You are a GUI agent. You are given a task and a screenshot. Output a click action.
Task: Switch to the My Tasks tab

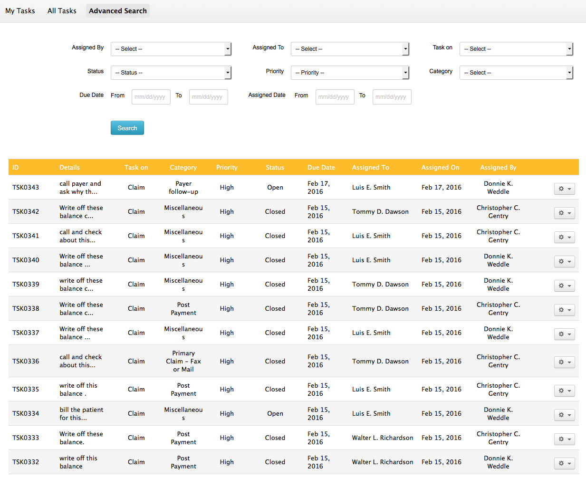coord(20,10)
